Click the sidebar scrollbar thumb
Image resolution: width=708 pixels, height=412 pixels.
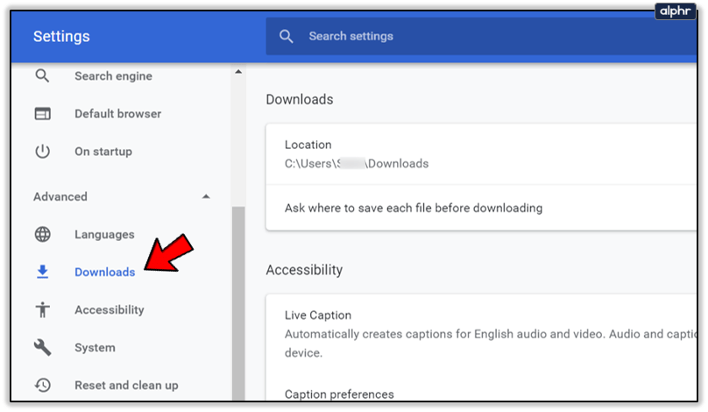[x=238, y=303]
